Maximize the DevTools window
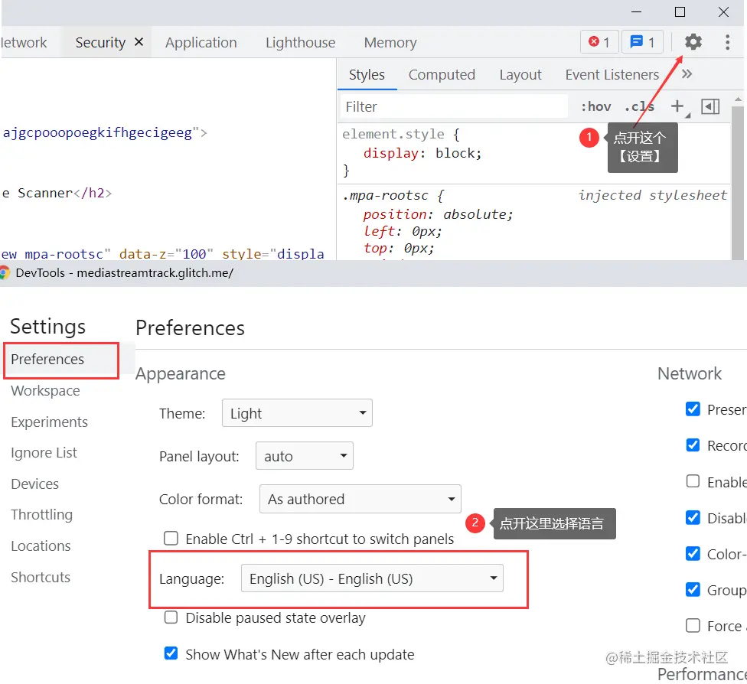Viewport: 747px width, 684px height. pos(680,12)
